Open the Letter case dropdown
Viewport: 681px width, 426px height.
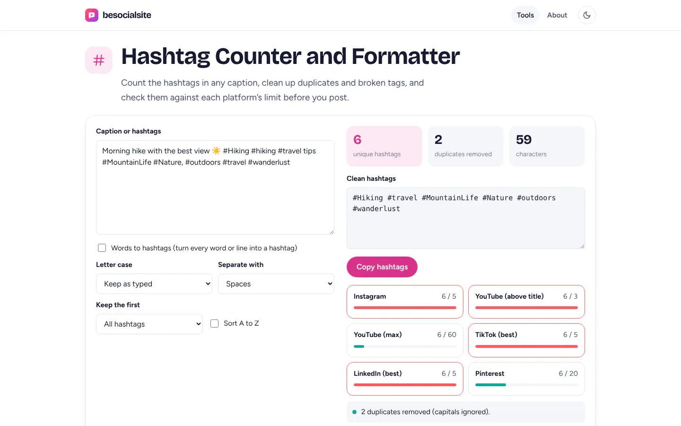tap(154, 284)
